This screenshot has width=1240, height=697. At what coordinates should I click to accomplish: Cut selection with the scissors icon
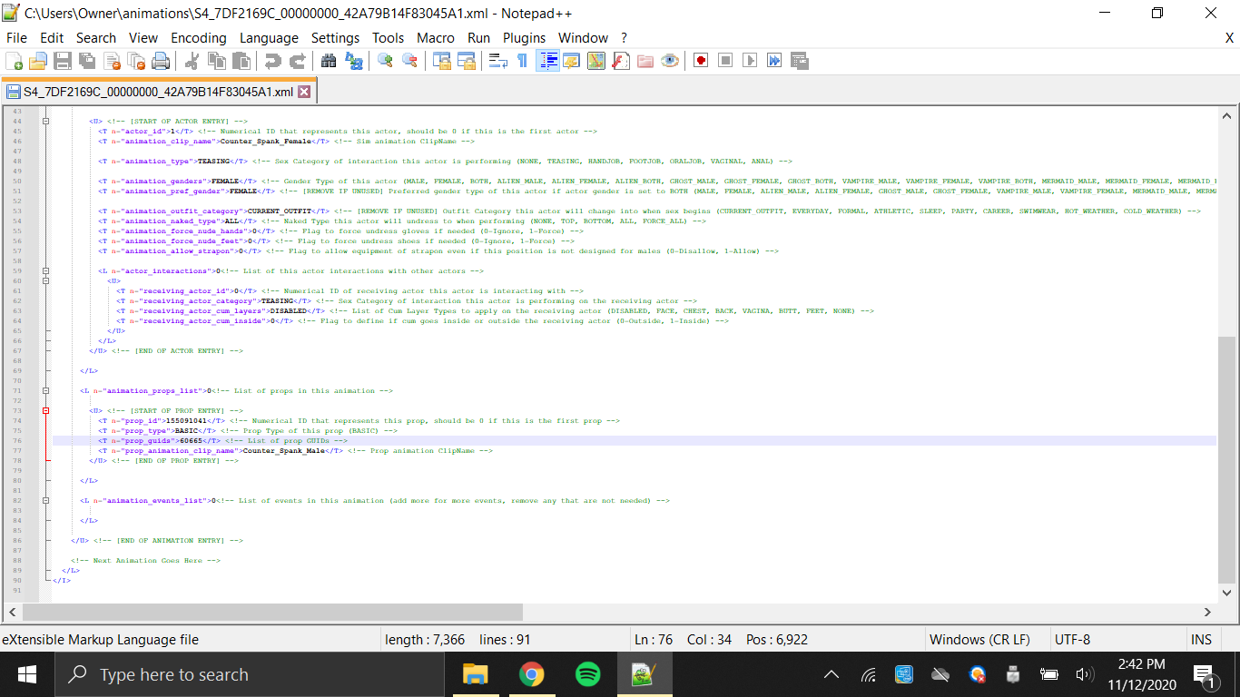pos(192,61)
